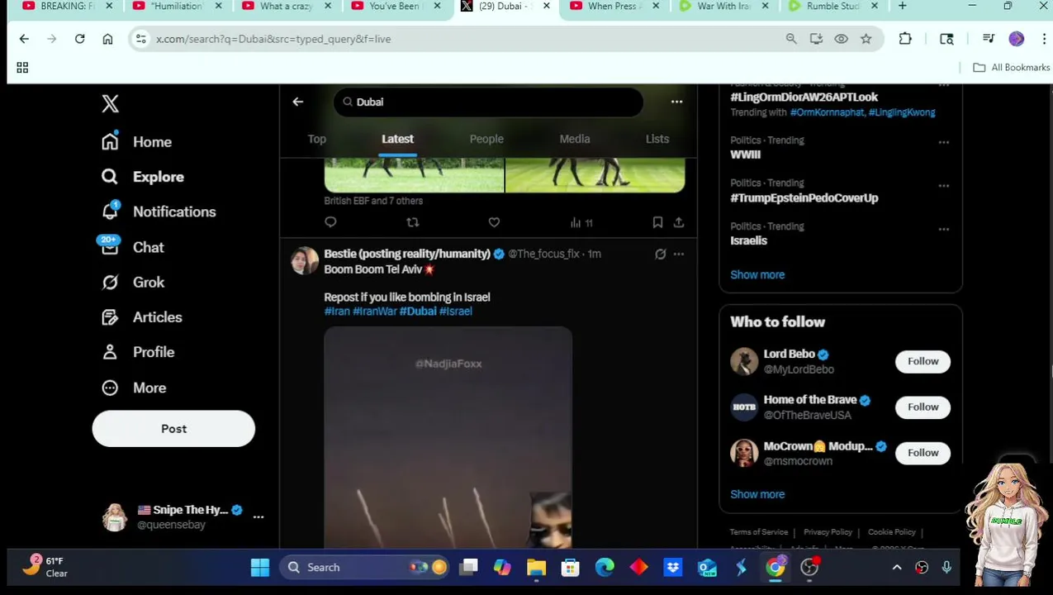1053x595 pixels.
Task: Open options for the WWIII trend
Action: tap(943, 142)
